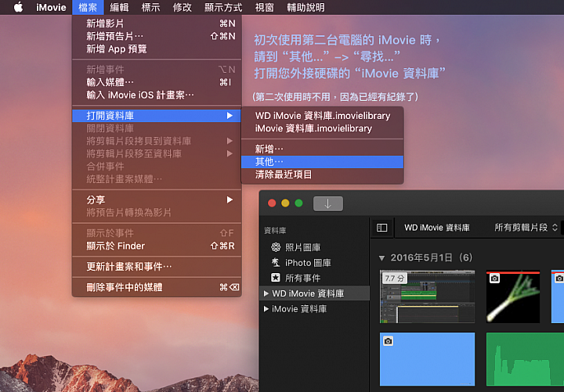
Task: Select the green audio waveform clip
Action: [x=525, y=359]
